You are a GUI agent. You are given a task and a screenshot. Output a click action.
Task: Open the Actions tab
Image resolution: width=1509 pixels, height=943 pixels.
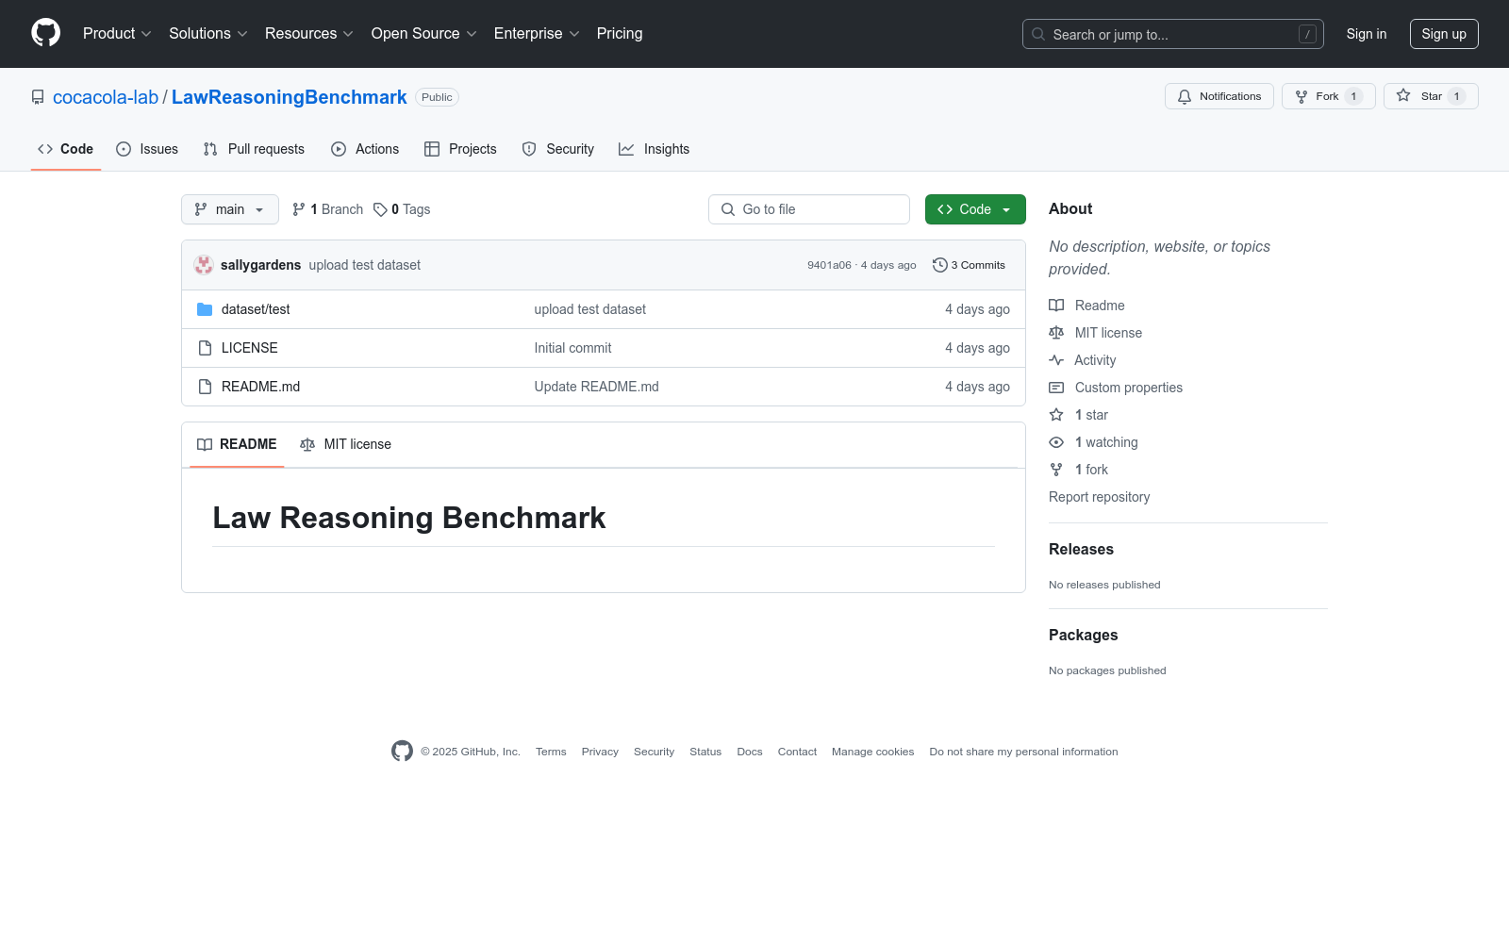365,149
